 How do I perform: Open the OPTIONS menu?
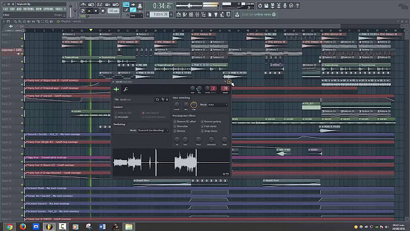48,9
